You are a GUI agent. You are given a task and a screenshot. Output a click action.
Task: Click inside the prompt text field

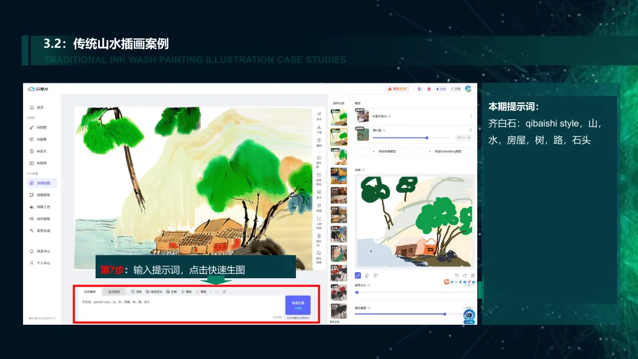coord(181,308)
